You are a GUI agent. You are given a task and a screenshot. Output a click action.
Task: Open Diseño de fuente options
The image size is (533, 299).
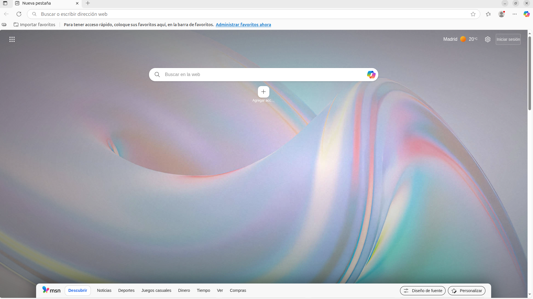point(423,291)
